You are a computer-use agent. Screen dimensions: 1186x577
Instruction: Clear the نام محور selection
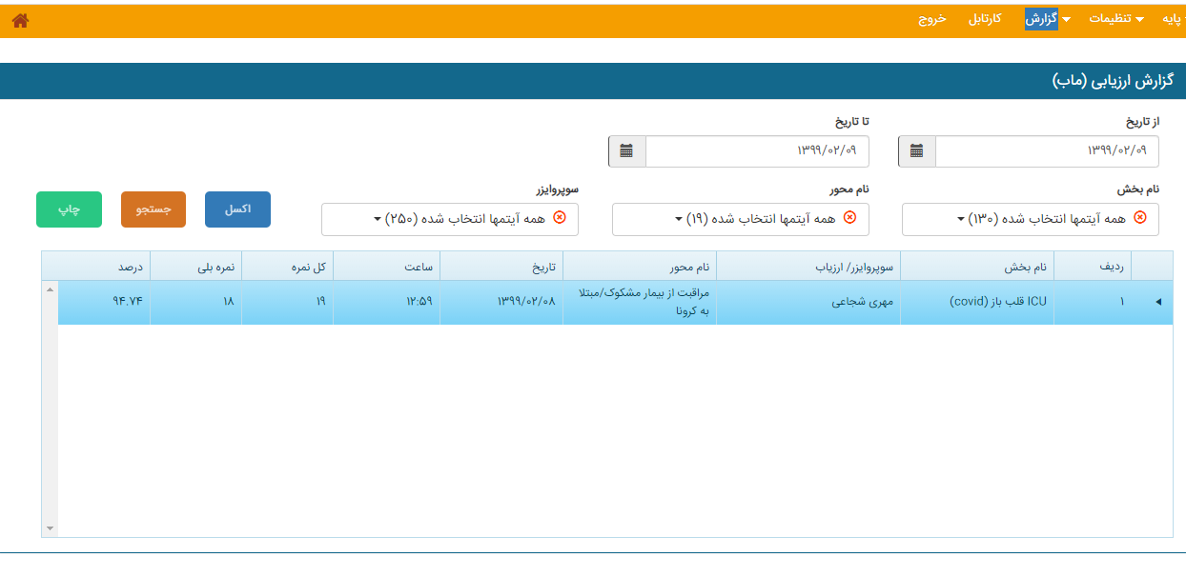pyautogui.click(x=850, y=218)
